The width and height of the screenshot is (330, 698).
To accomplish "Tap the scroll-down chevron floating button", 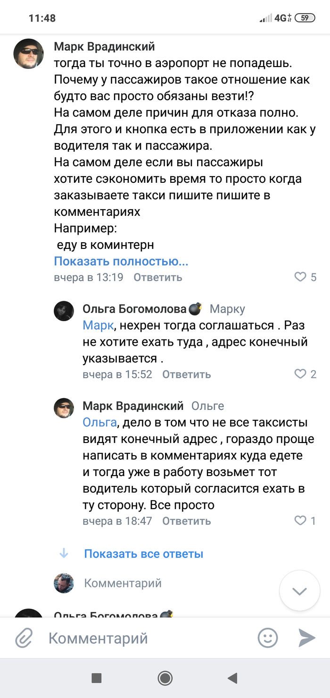I will tap(300, 591).
